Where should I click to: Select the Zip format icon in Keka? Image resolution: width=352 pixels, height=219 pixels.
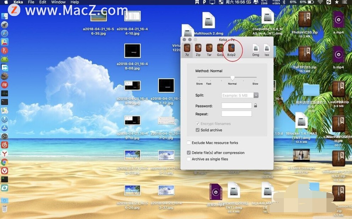[198, 48]
